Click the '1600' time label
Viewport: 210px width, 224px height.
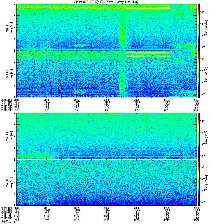point(17,220)
